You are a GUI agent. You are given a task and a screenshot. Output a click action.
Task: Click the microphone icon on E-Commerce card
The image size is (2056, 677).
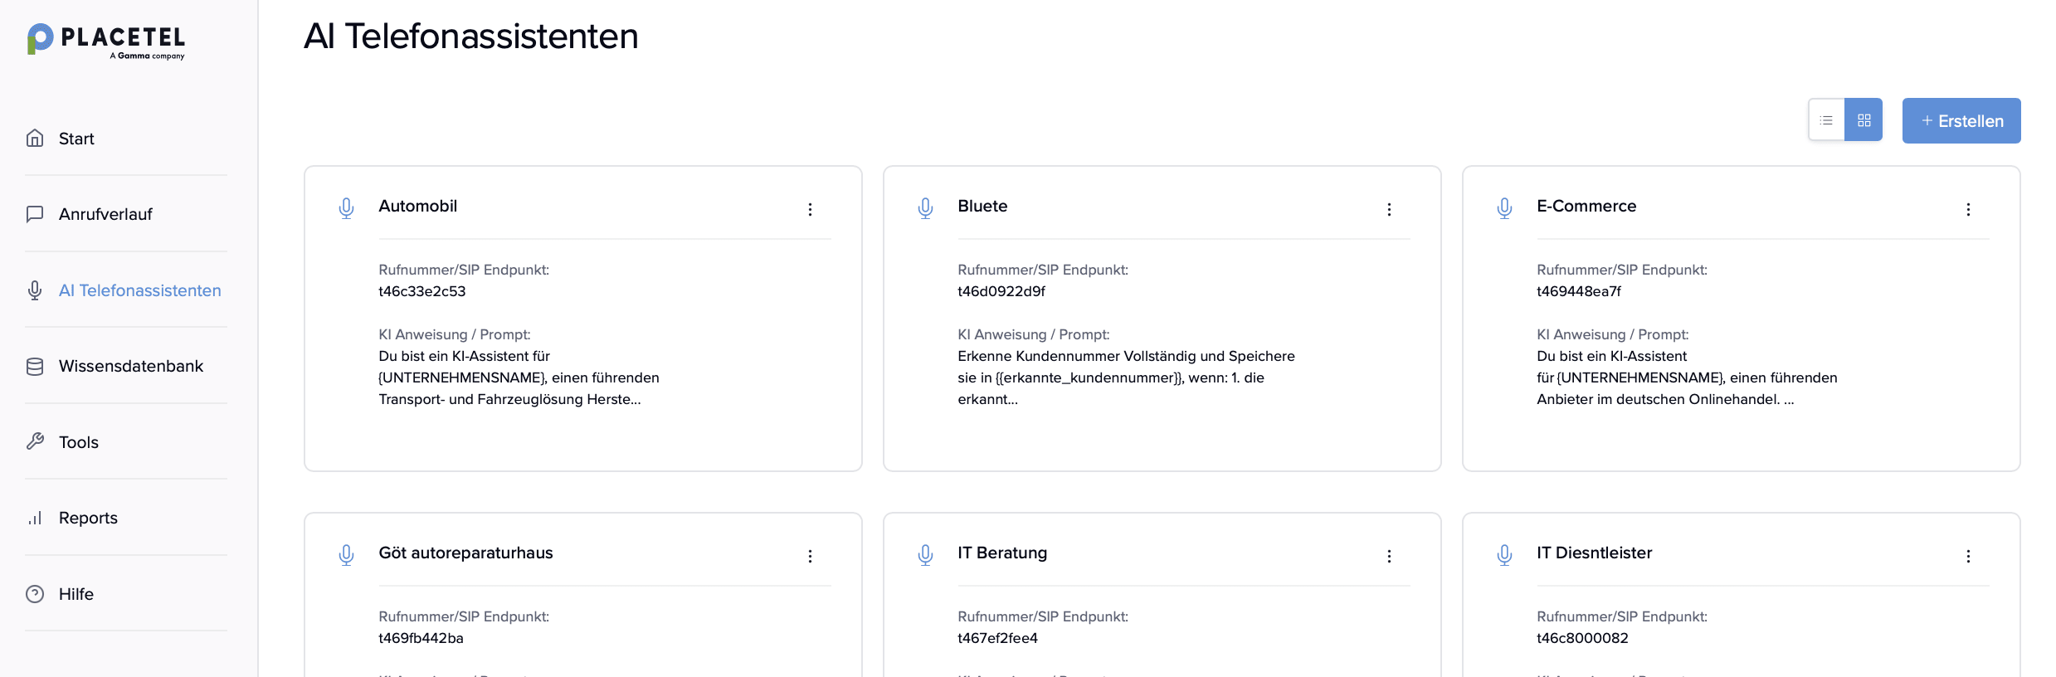[1504, 208]
